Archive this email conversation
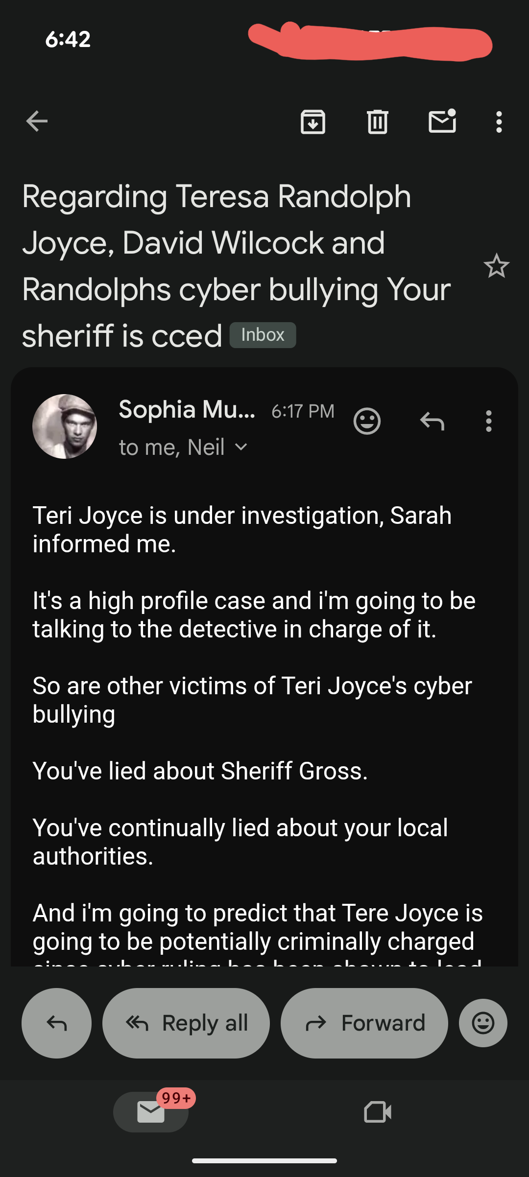This screenshot has height=1177, width=529. (x=313, y=122)
